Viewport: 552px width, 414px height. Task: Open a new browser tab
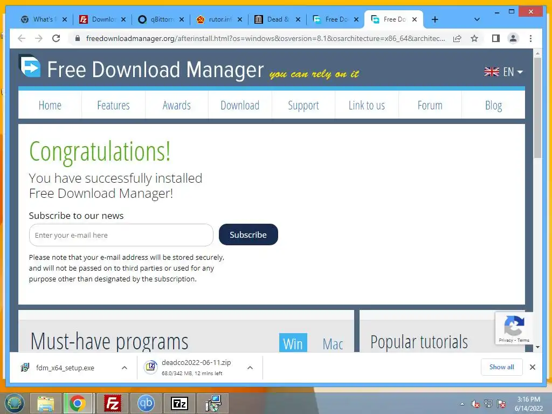point(435,19)
